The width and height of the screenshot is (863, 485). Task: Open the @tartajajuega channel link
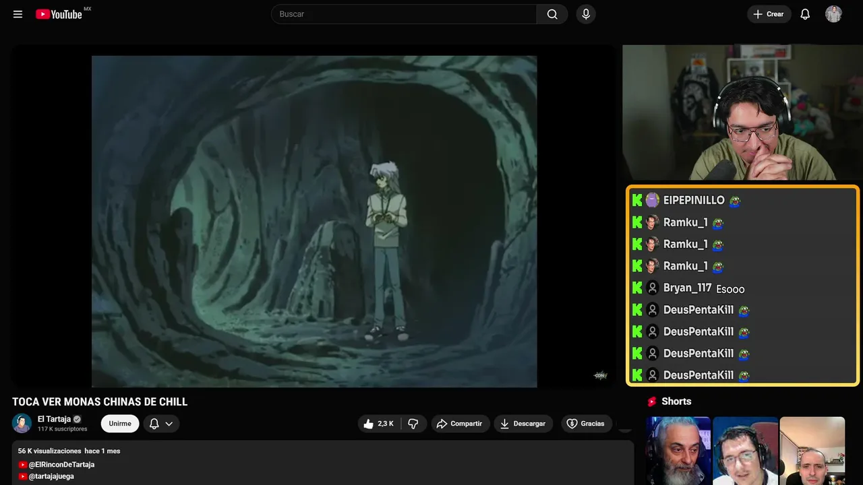[x=51, y=476]
